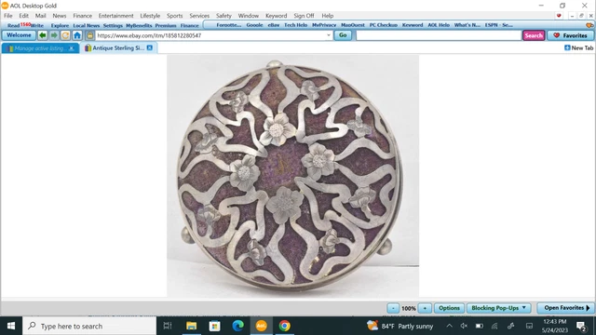The height and width of the screenshot is (335, 596).
Task: Switch to AOL Desktop Gold taskbar icon
Action: pyautogui.click(x=261, y=326)
